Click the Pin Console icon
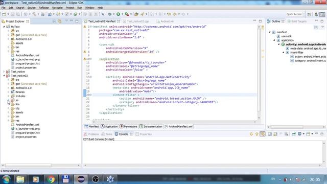The height and width of the screenshot is (184, 327). [294, 134]
